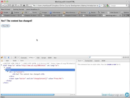Switch to Firebug Console panel
130x98 pixels.
(x=24, y=58)
